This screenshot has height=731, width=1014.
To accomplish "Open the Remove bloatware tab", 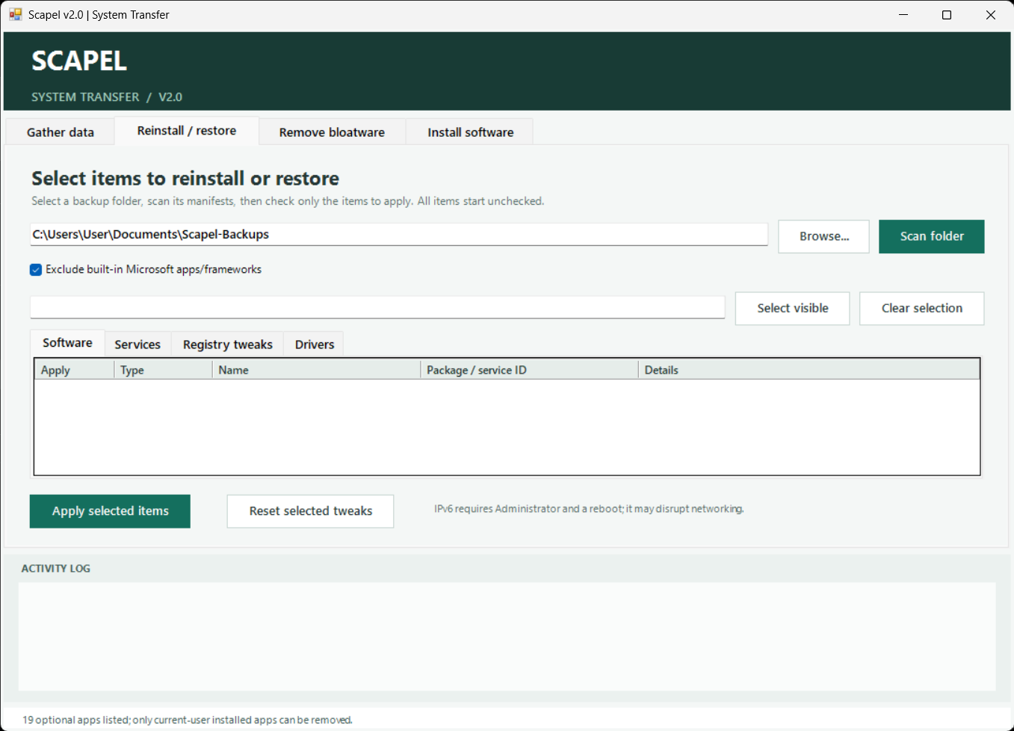I will pos(332,132).
